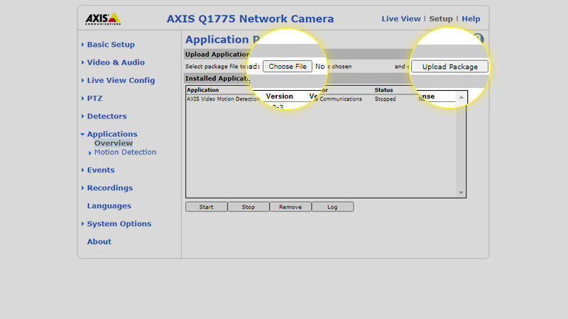Click the Status column header
This screenshot has height=319, width=568.
click(x=383, y=90)
